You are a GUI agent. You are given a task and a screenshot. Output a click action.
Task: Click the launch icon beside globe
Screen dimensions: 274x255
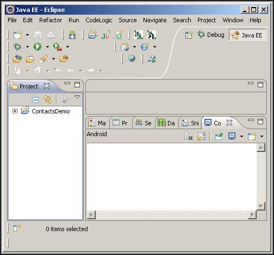[x=152, y=59]
